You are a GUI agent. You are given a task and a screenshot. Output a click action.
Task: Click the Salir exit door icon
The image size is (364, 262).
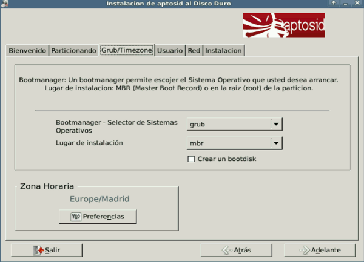pyautogui.click(x=38, y=250)
